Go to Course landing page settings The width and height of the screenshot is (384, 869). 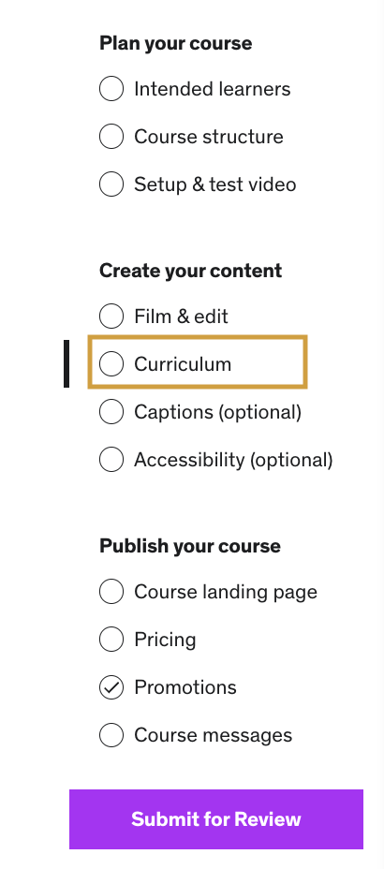coord(226,591)
